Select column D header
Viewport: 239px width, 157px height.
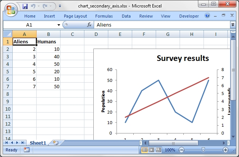coord(96,34)
